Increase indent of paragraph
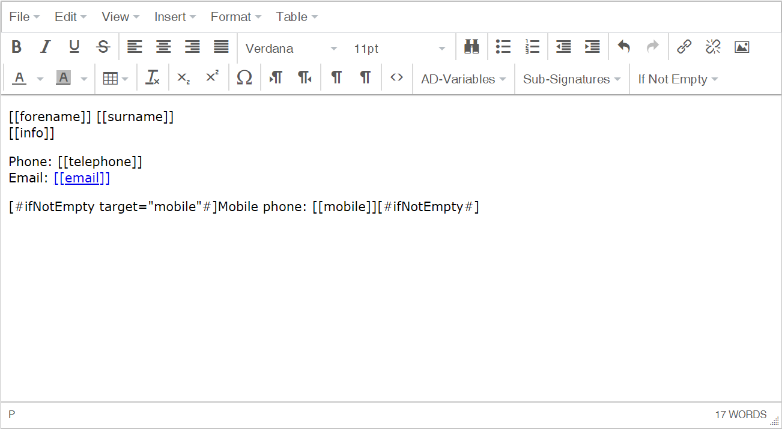The image size is (782, 429). click(x=592, y=47)
